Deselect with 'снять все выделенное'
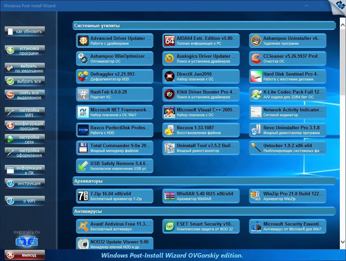Image resolution: width=346 pixels, height=261 pixels. pos(25,95)
